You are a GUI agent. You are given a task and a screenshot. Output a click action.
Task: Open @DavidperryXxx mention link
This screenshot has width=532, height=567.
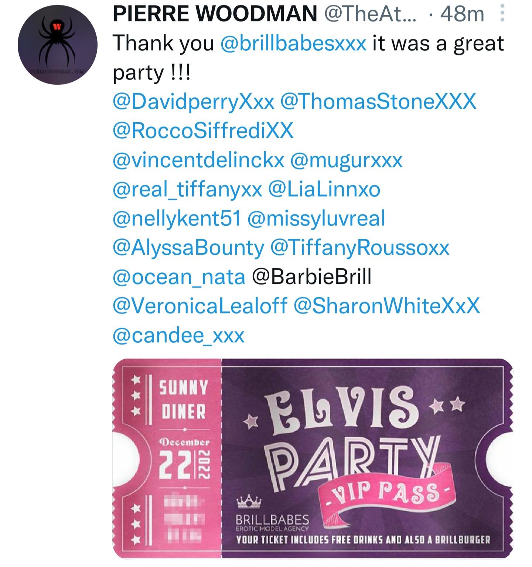193,101
